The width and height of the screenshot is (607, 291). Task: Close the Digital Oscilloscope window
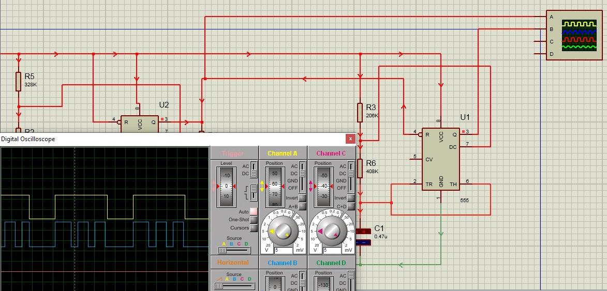(x=350, y=139)
